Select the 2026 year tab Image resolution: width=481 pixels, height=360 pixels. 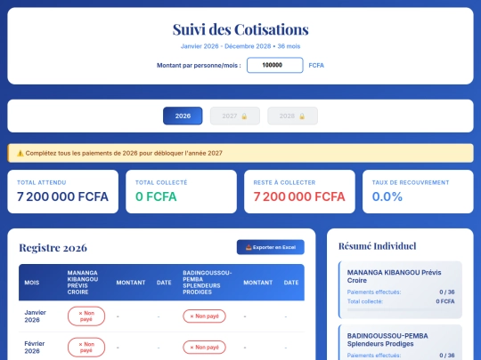point(183,116)
